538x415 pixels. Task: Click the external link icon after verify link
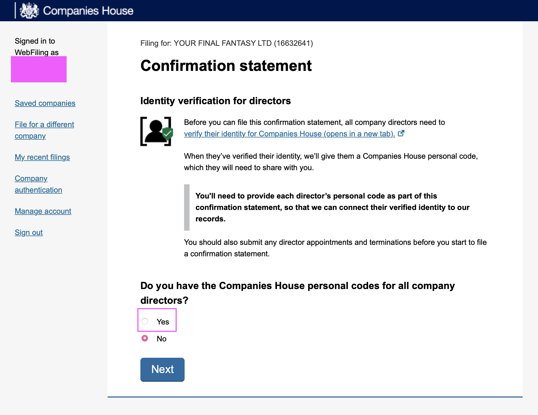pos(401,133)
